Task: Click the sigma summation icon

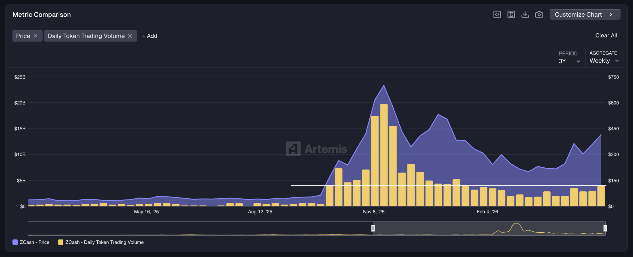Action: [511, 14]
